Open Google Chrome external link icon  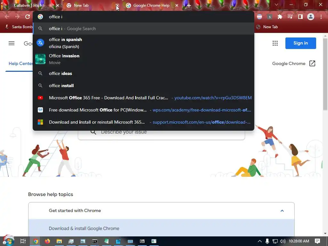pyautogui.click(x=312, y=63)
